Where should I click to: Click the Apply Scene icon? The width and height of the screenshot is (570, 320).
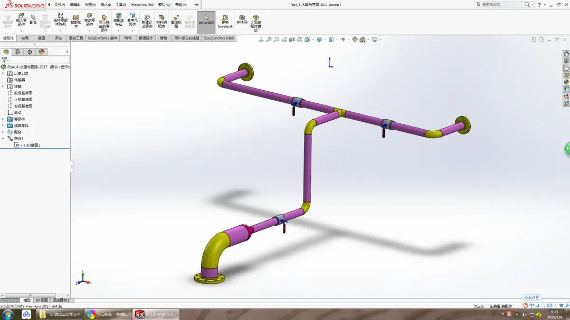pyautogui.click(x=363, y=39)
